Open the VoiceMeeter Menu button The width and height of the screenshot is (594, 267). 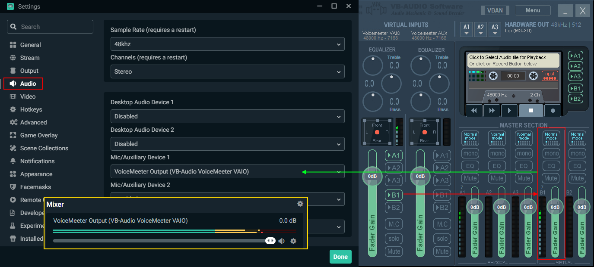533,10
